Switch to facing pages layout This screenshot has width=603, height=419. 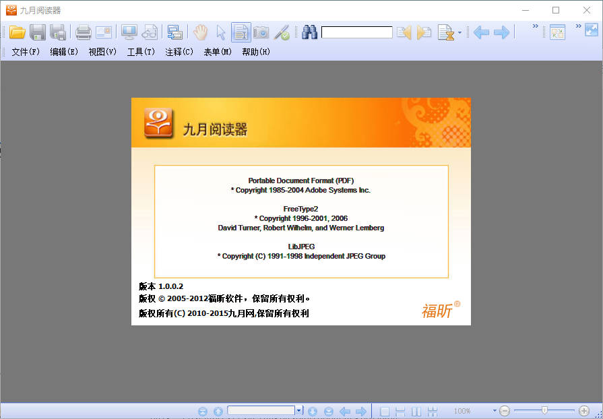click(x=416, y=412)
